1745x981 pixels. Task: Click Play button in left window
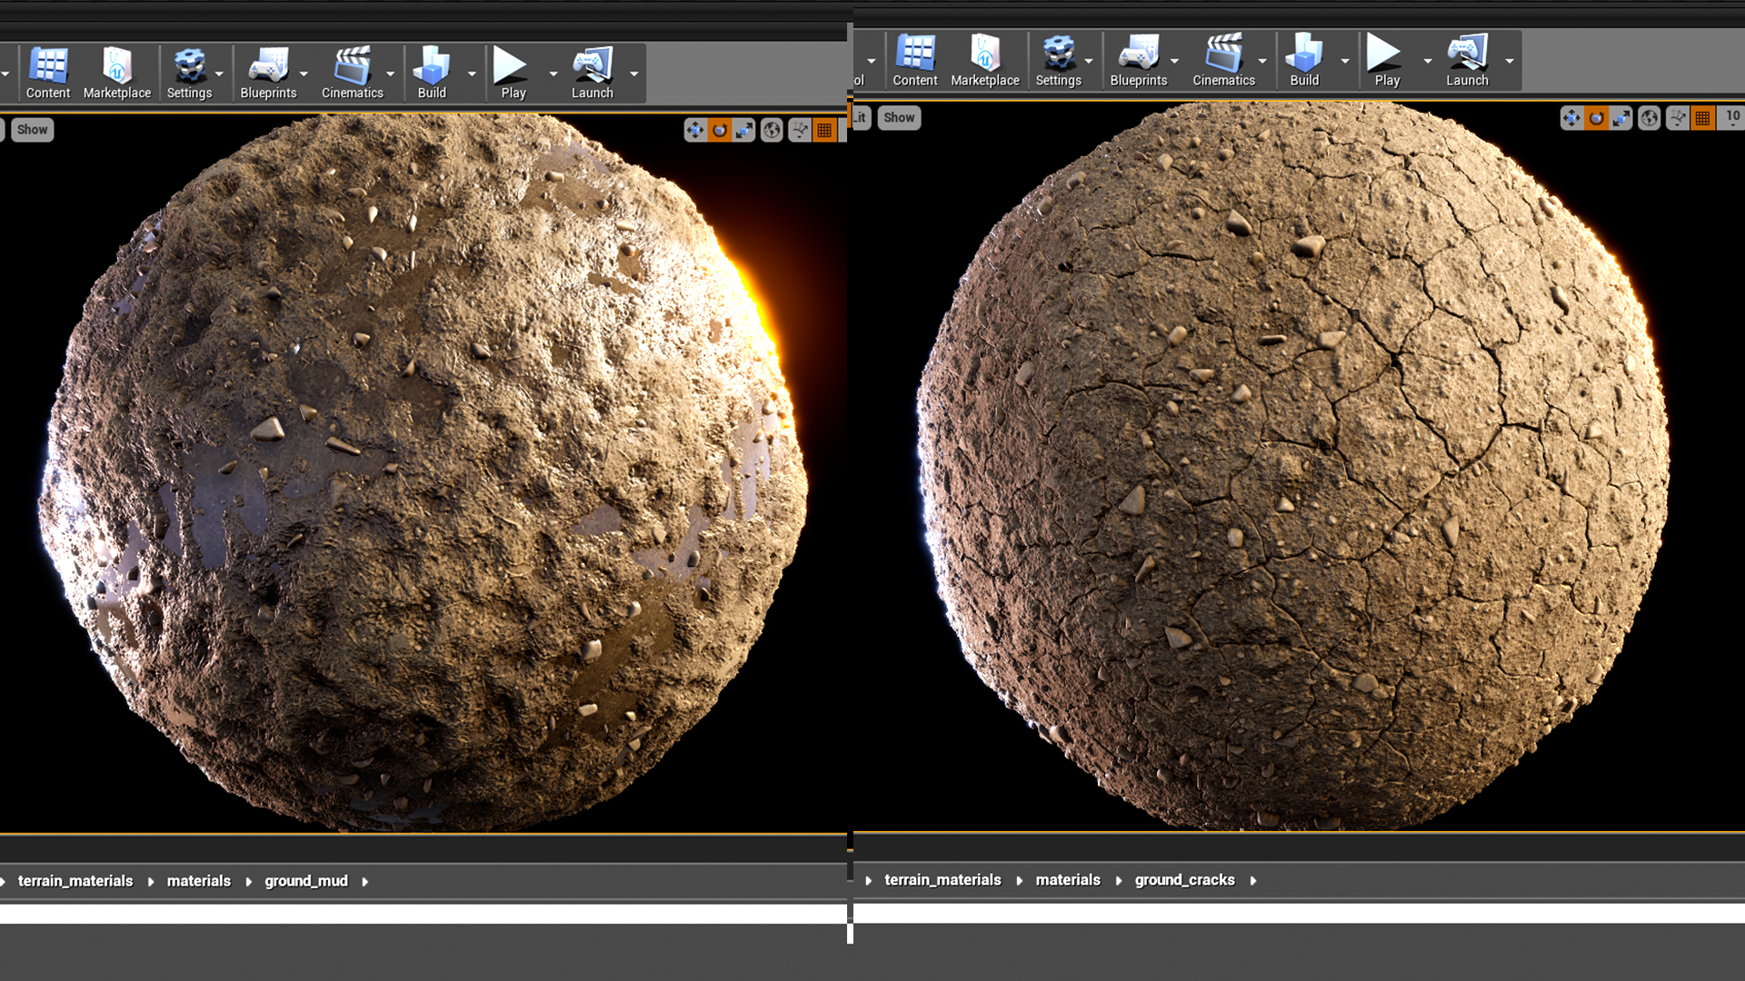pyautogui.click(x=513, y=73)
